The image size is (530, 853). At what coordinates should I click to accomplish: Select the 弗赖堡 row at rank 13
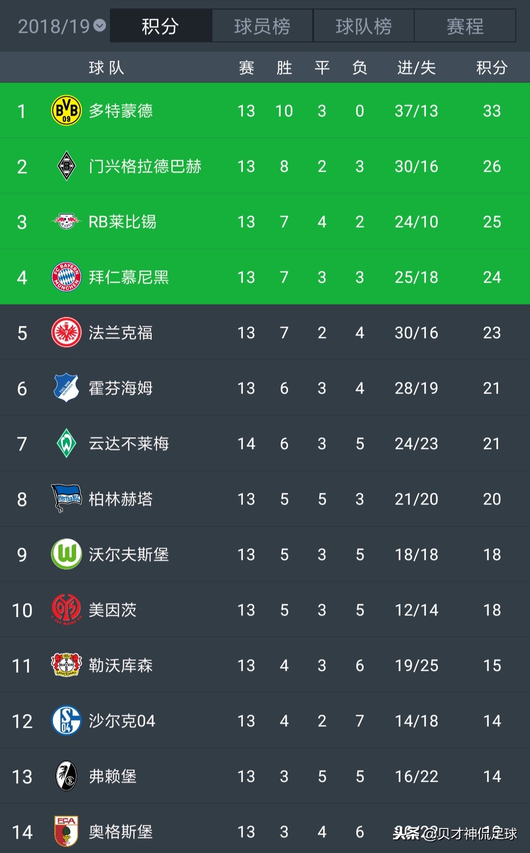265,776
